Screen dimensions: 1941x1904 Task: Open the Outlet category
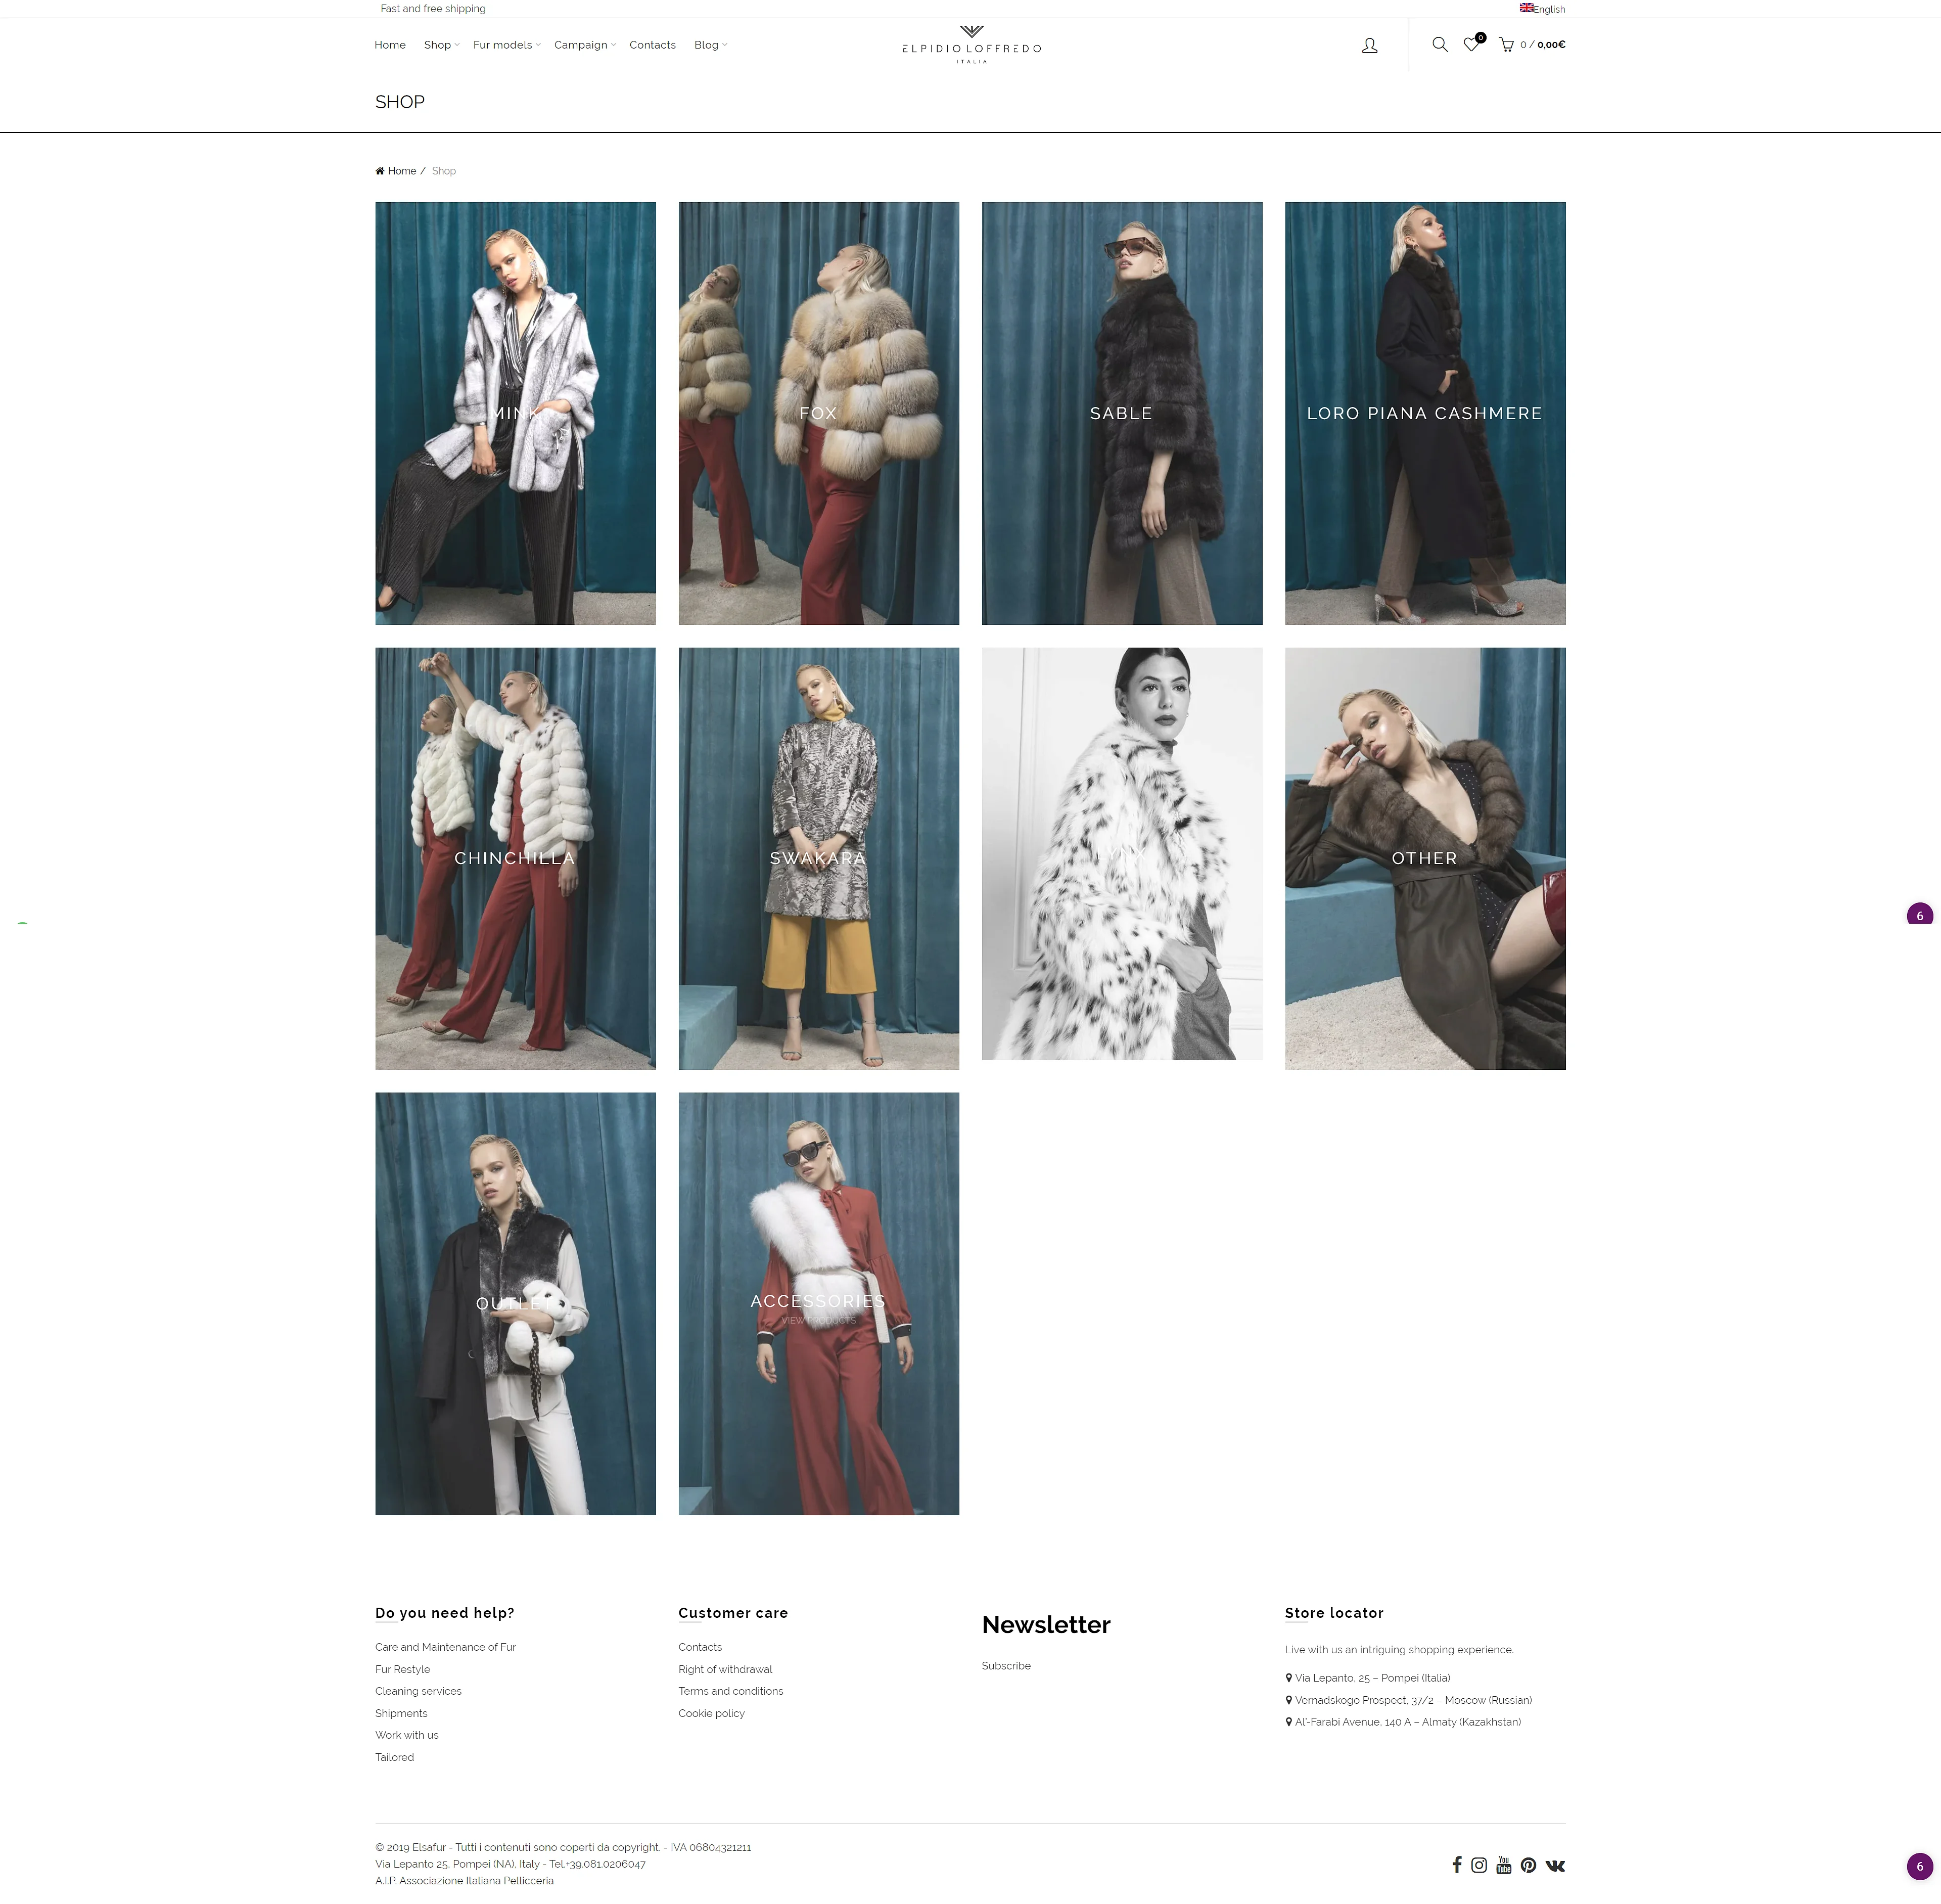coord(515,1303)
